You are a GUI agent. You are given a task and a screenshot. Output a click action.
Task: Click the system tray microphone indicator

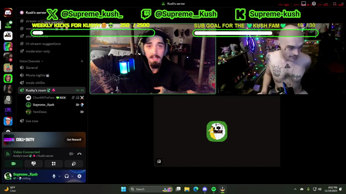pos(308,189)
